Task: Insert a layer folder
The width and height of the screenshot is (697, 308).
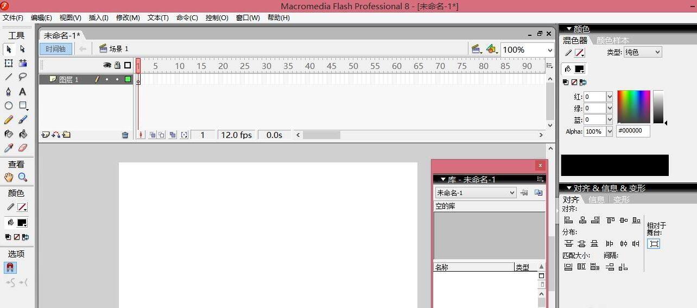Action: click(x=66, y=135)
